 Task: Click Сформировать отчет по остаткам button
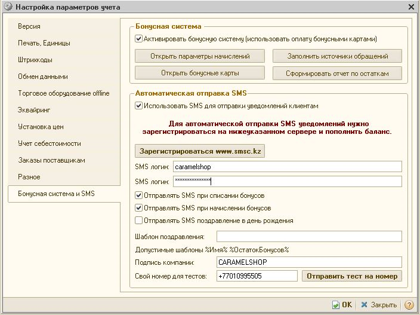coord(337,73)
